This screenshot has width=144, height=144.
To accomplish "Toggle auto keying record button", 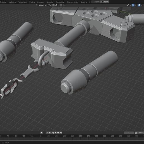I will (42, 133).
